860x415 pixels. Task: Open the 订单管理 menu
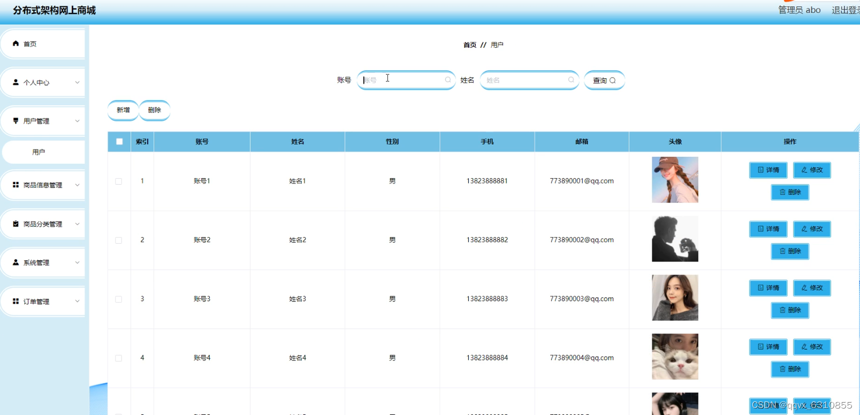click(x=43, y=301)
